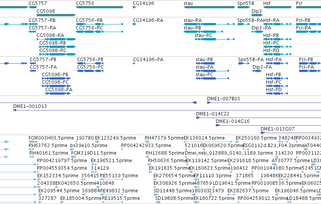Select protein stau-PC
The width and height of the screenshot is (321, 204).
[204, 75]
